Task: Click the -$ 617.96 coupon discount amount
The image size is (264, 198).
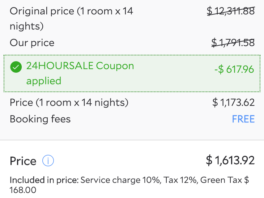Action: click(x=234, y=69)
